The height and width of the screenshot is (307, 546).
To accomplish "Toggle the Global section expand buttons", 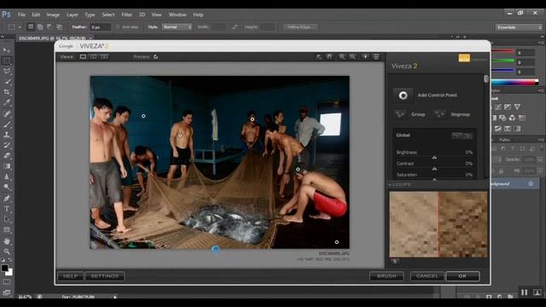I will 462,135.
